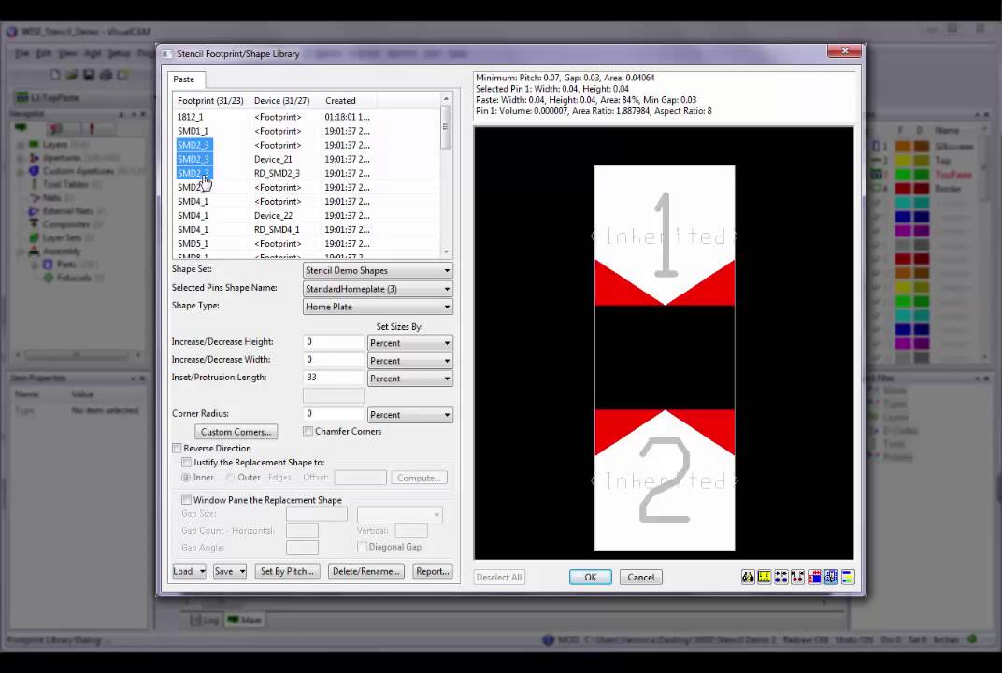
Task: Click the Device_22 cell in list
Action: coord(274,215)
